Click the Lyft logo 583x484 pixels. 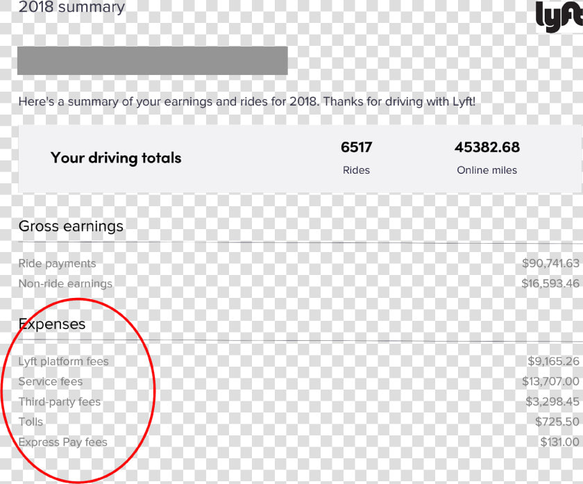[559, 17]
